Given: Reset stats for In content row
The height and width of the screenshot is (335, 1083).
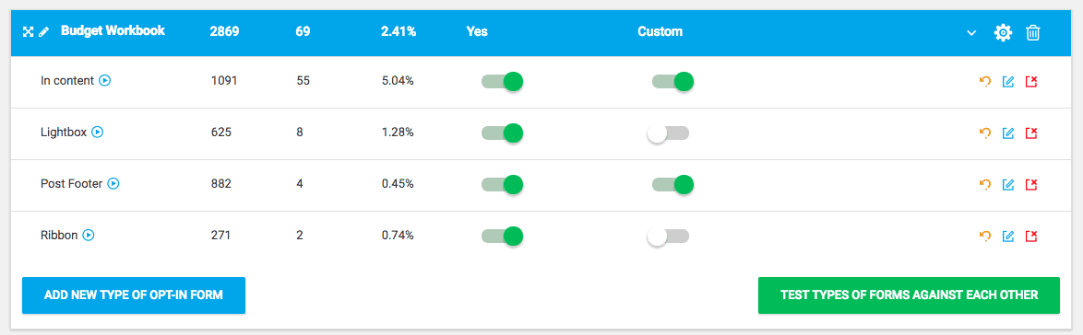Looking at the screenshot, I should [985, 81].
